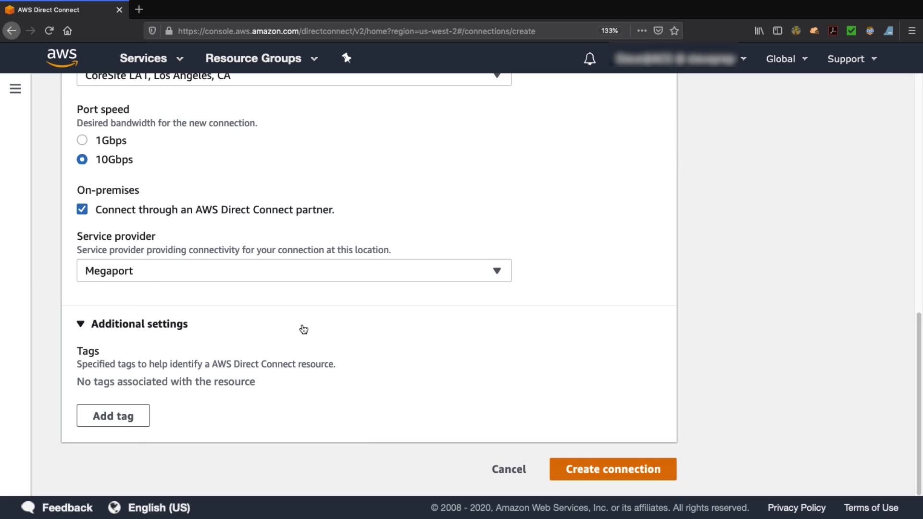Screen dimensions: 923x519
Task: Reload the page with refresh icon
Action: click(49, 31)
